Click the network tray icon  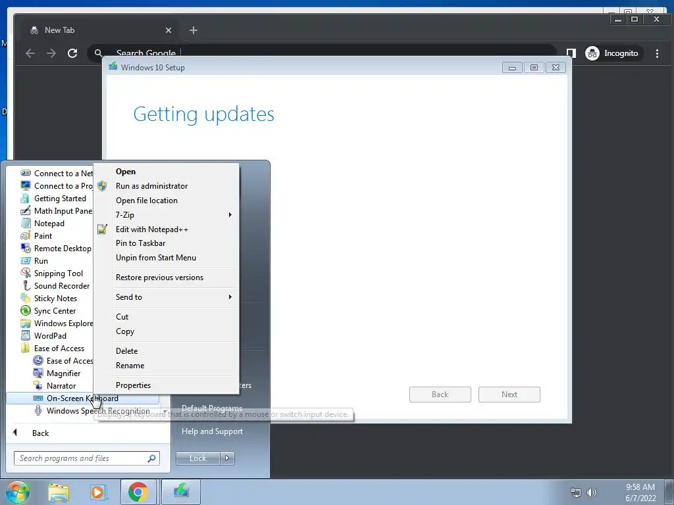click(575, 493)
